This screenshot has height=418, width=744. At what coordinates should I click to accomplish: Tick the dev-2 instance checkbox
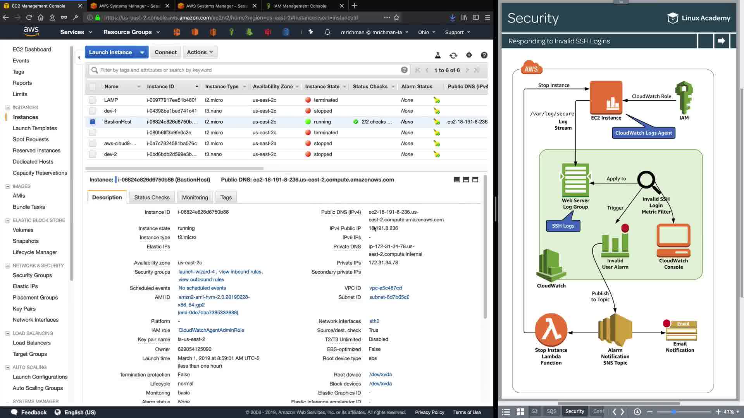pos(92,154)
